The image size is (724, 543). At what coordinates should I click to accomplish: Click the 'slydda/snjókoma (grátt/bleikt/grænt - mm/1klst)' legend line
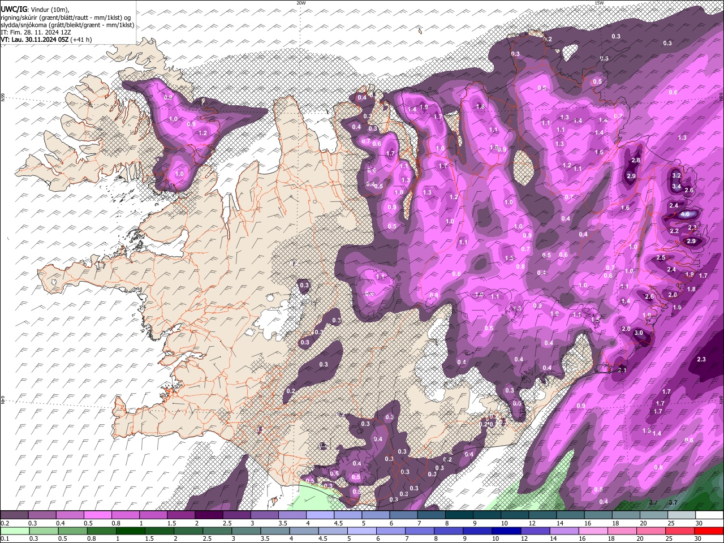[67, 25]
